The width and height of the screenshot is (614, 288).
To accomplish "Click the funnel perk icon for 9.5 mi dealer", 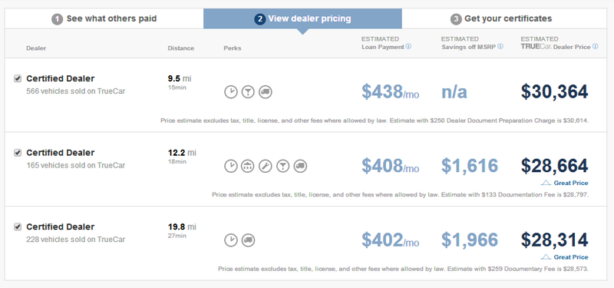I will (248, 92).
